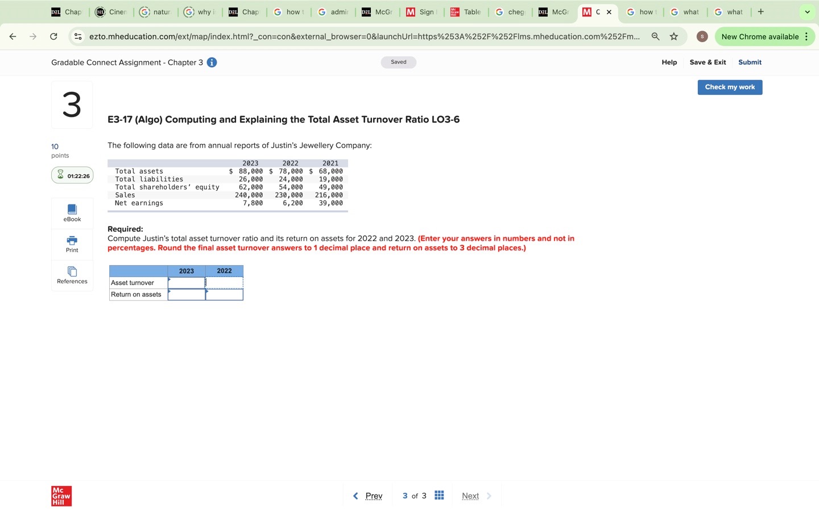
Task: Click the McGraw Hill logo
Action: tap(61, 496)
